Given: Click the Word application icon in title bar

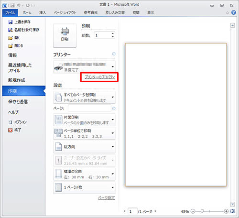Looking at the screenshot, I should coord(5,5).
